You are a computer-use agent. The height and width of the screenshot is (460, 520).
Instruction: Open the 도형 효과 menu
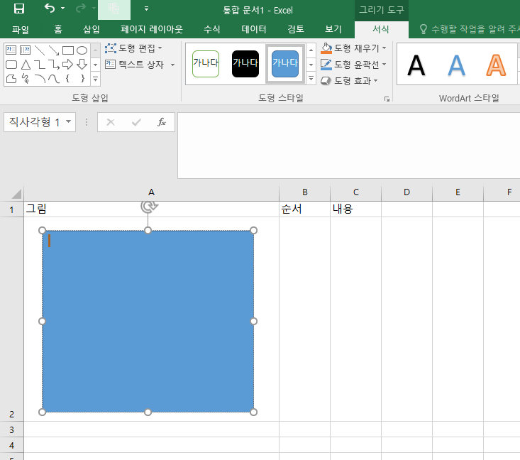point(349,81)
